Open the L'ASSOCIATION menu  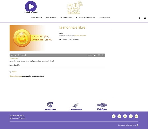click(37, 18)
